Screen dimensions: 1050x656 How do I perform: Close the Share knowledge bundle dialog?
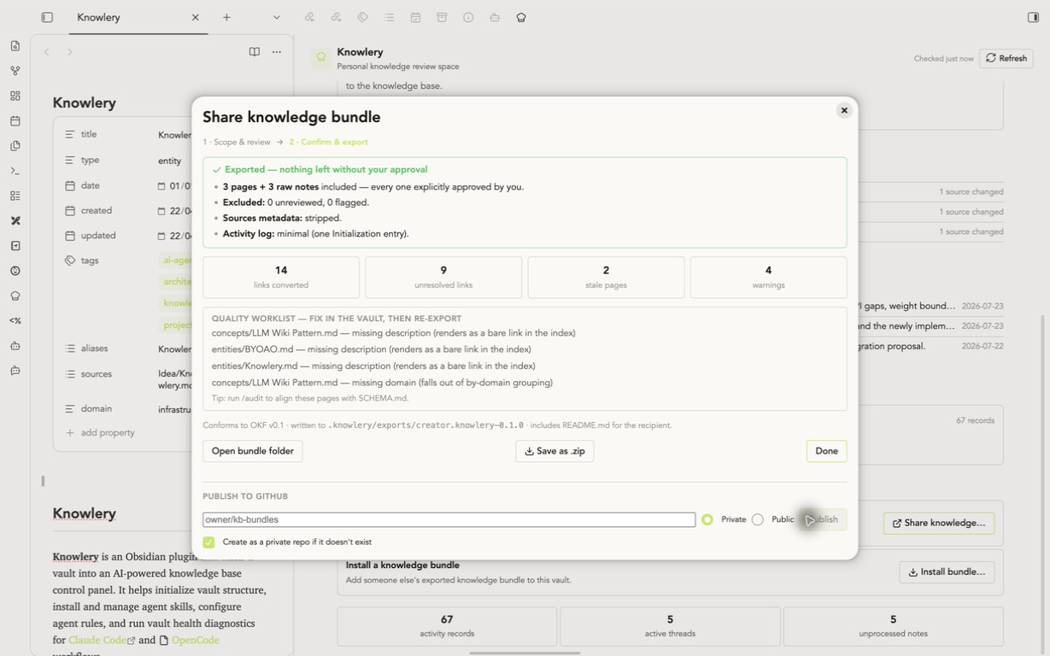click(x=844, y=110)
